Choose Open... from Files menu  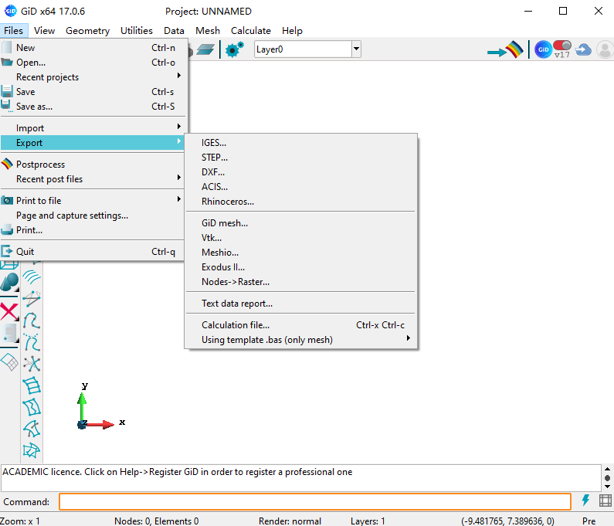tap(93, 63)
